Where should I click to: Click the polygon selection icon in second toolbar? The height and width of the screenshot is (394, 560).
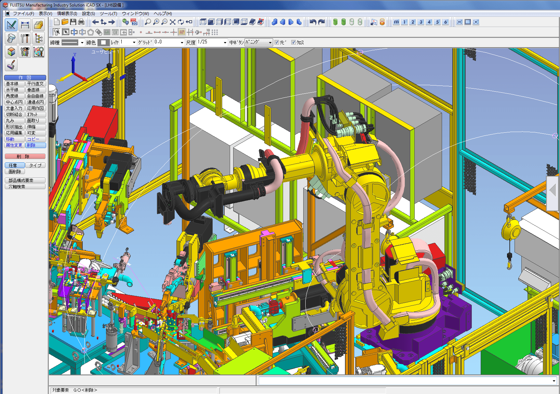(91, 32)
